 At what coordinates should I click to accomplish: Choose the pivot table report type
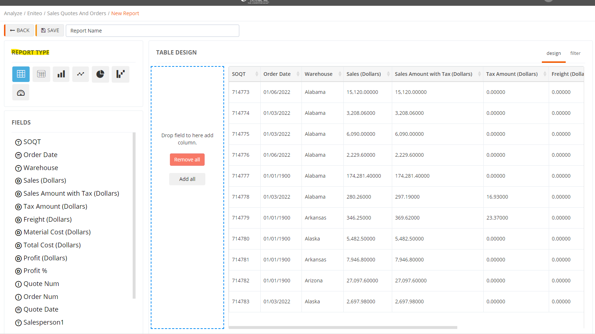pos(41,74)
